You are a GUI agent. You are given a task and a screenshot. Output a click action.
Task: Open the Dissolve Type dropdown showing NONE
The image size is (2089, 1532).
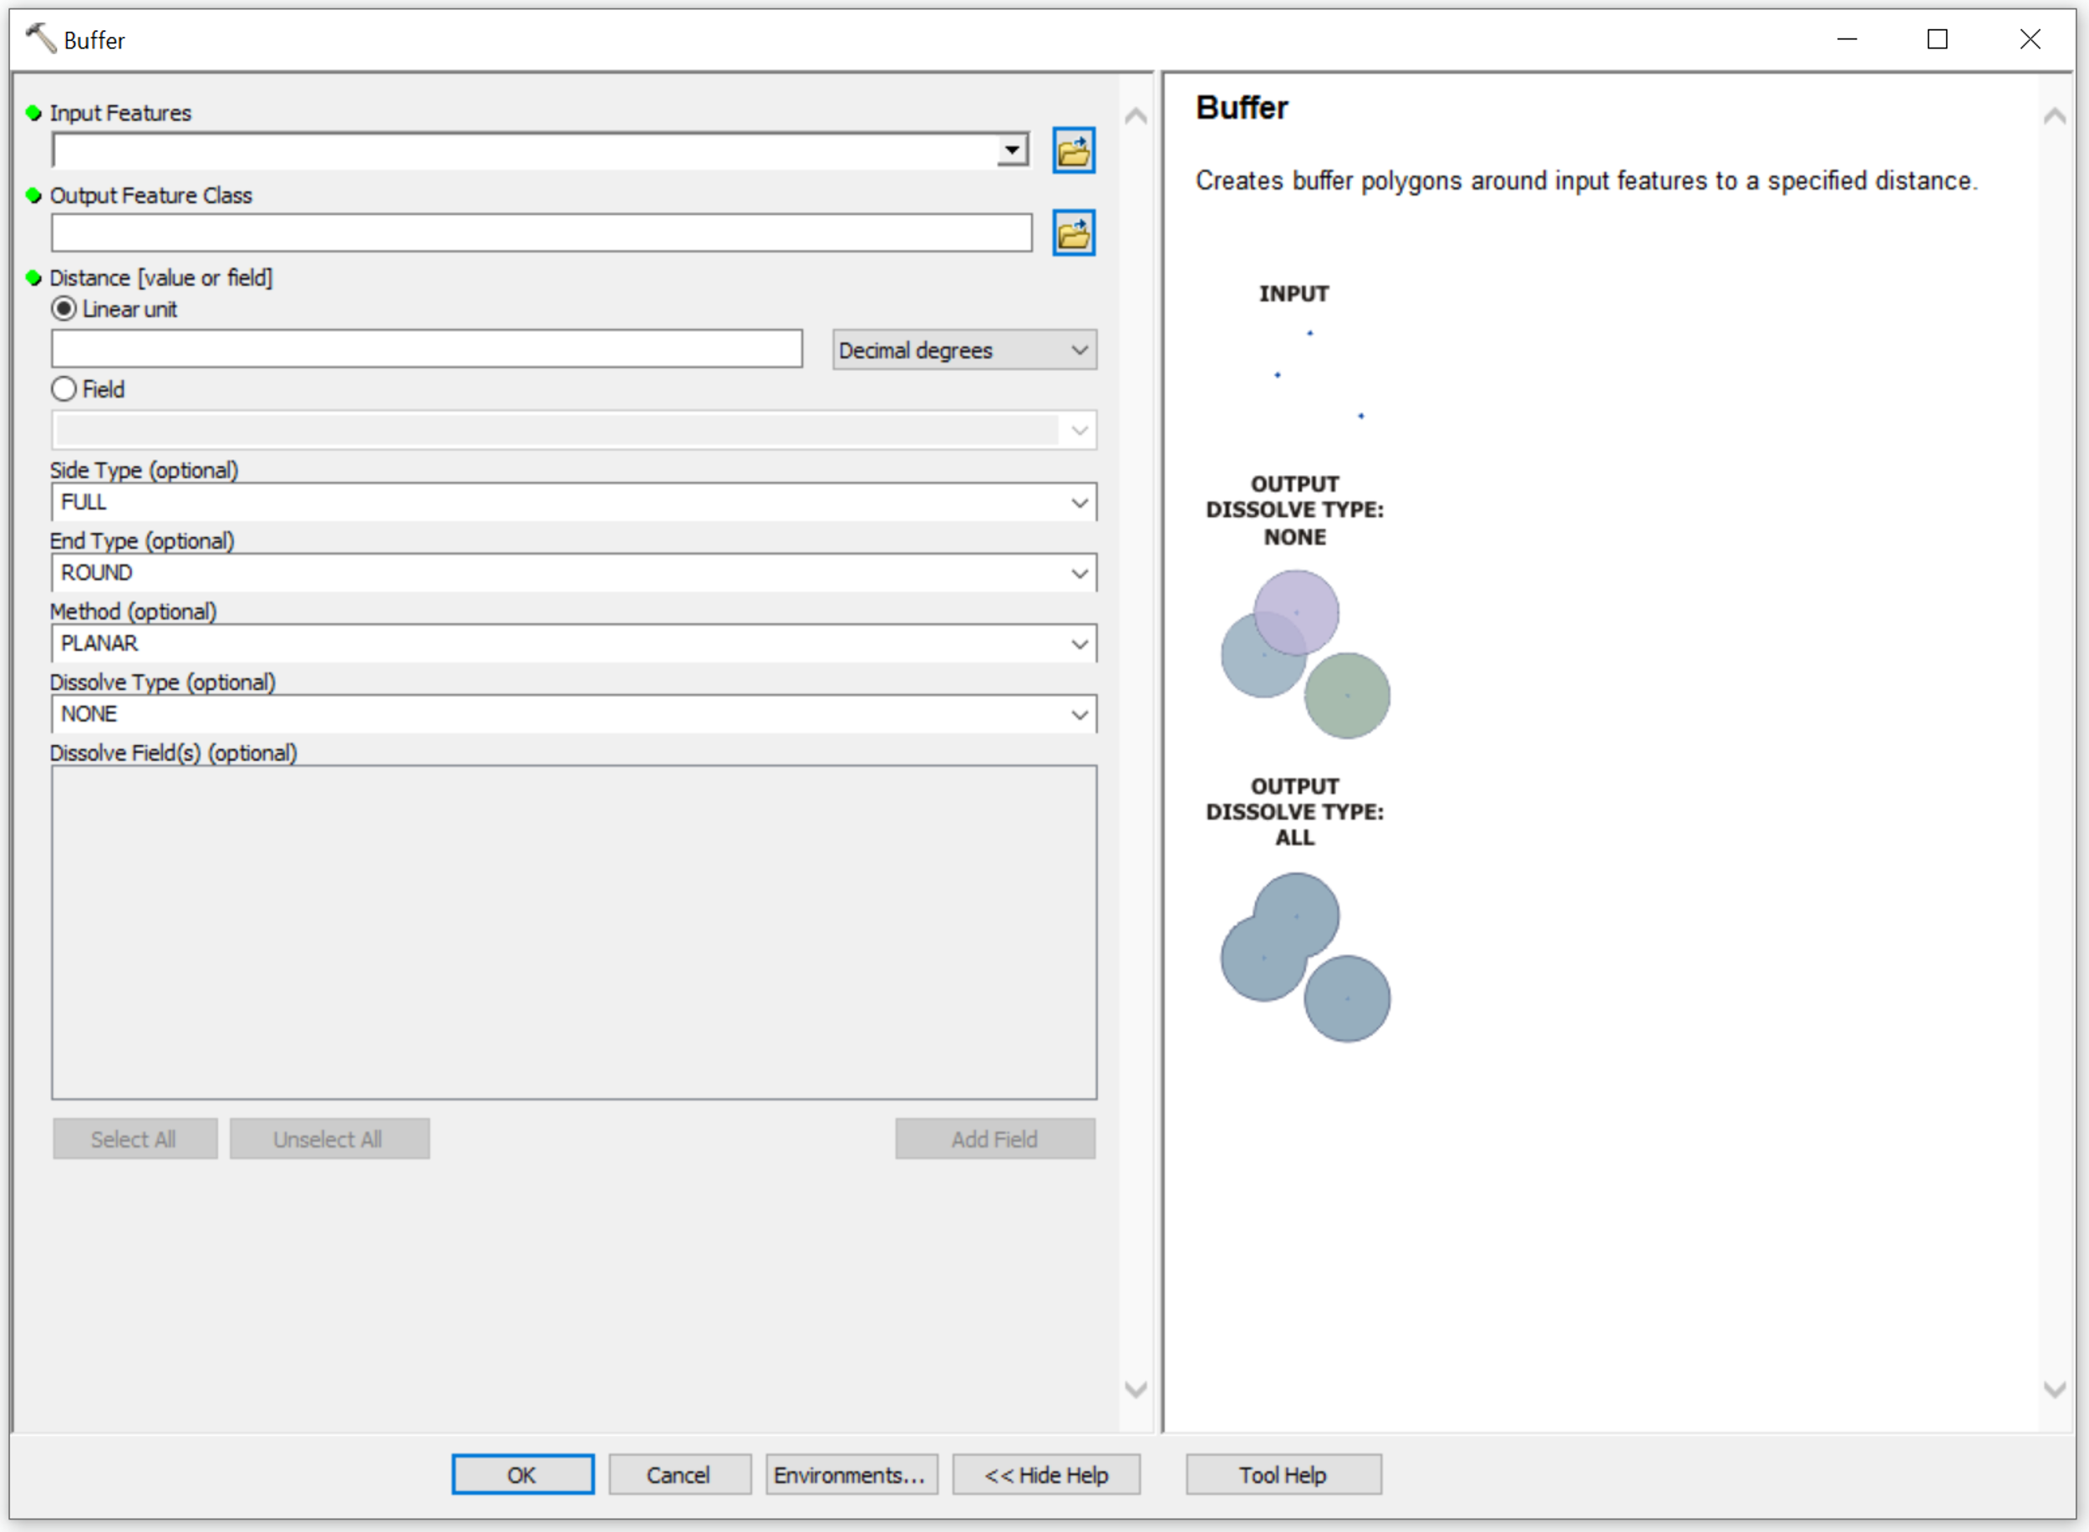click(1079, 713)
